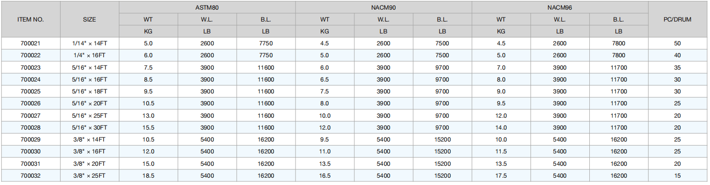Screen dimensions: 710x185
Task: Click PC/DRUM value 50 for item 700021
Action: point(677,44)
